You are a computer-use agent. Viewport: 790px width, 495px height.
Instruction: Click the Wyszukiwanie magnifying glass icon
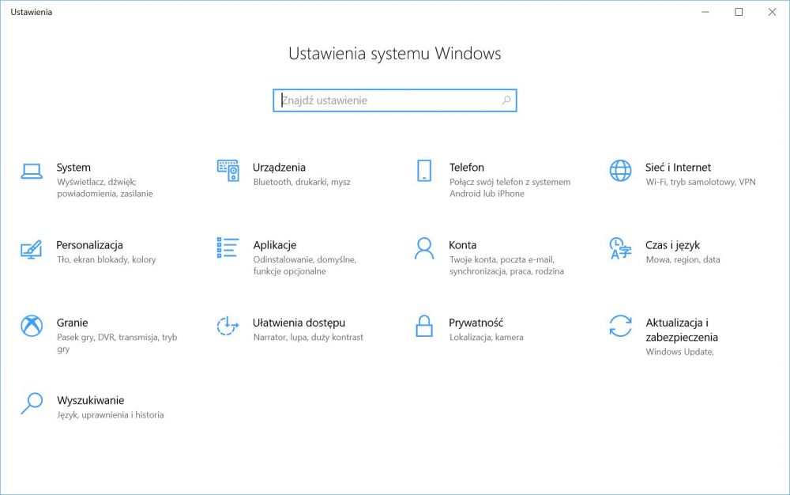pyautogui.click(x=32, y=403)
